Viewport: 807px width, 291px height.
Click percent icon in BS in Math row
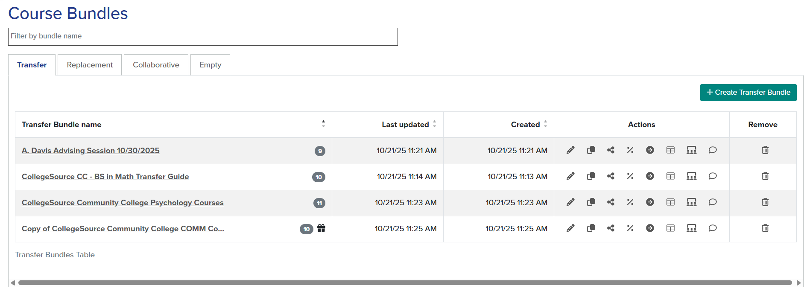pyautogui.click(x=630, y=176)
